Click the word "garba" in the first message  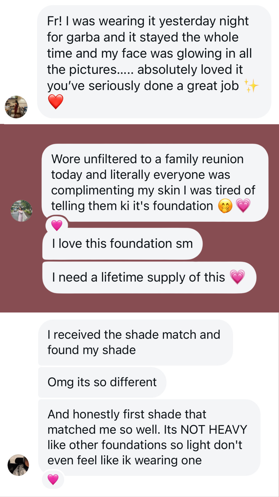coord(83,37)
